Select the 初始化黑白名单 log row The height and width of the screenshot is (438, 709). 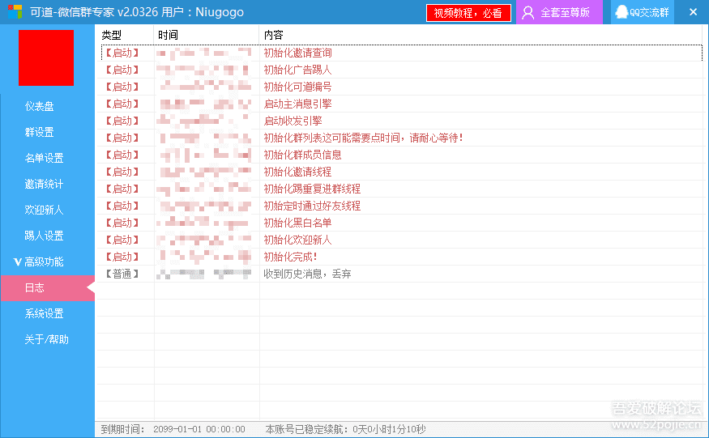401,223
